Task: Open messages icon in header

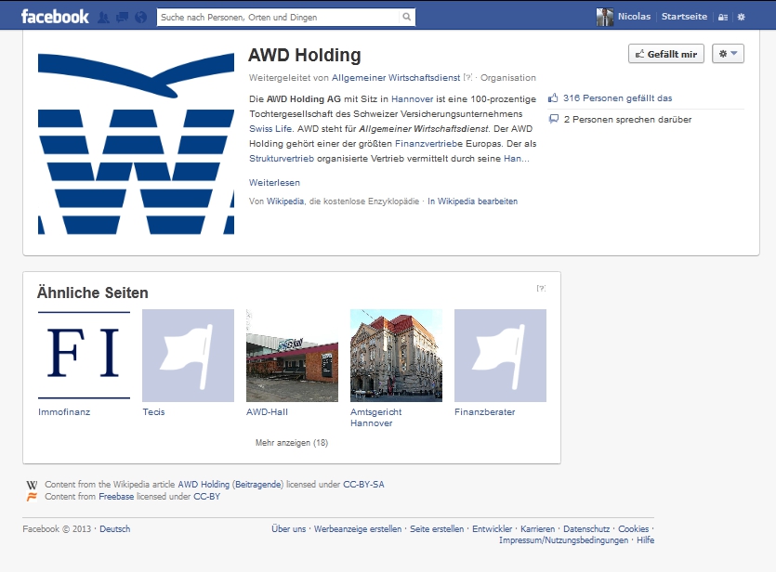Action: point(122,18)
